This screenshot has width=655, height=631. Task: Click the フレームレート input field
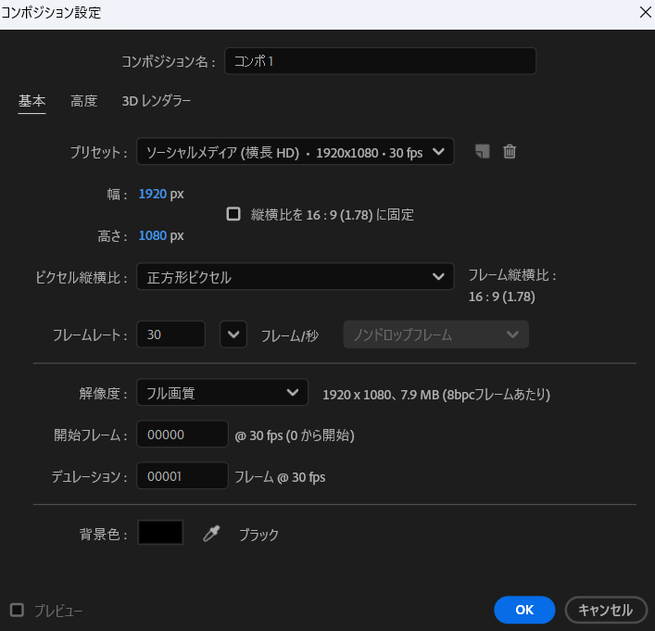point(170,334)
